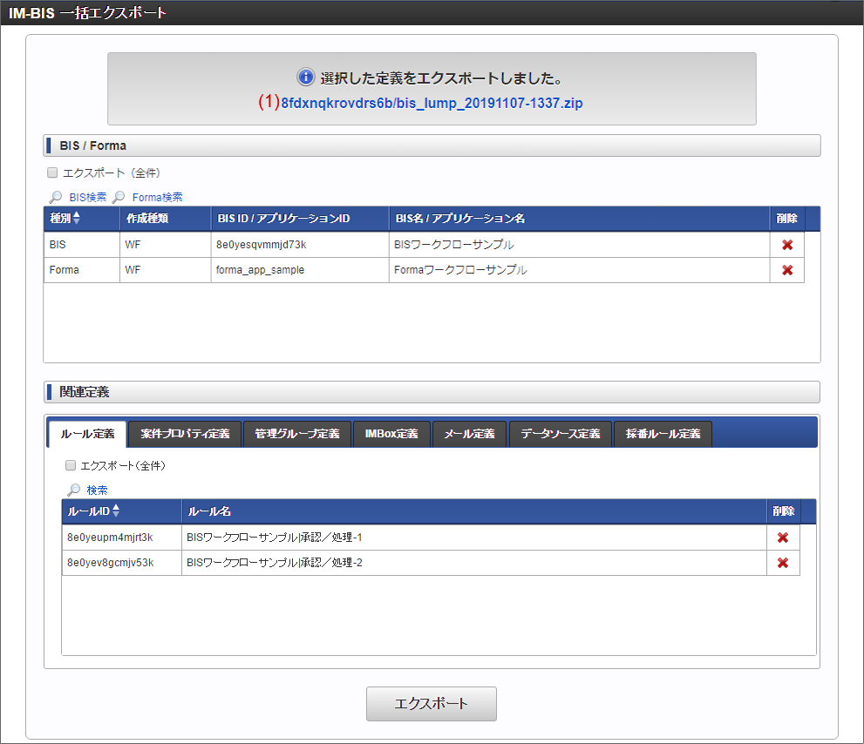This screenshot has height=744, width=864.
Task: Open the IMBox定義 tab
Action: click(391, 434)
